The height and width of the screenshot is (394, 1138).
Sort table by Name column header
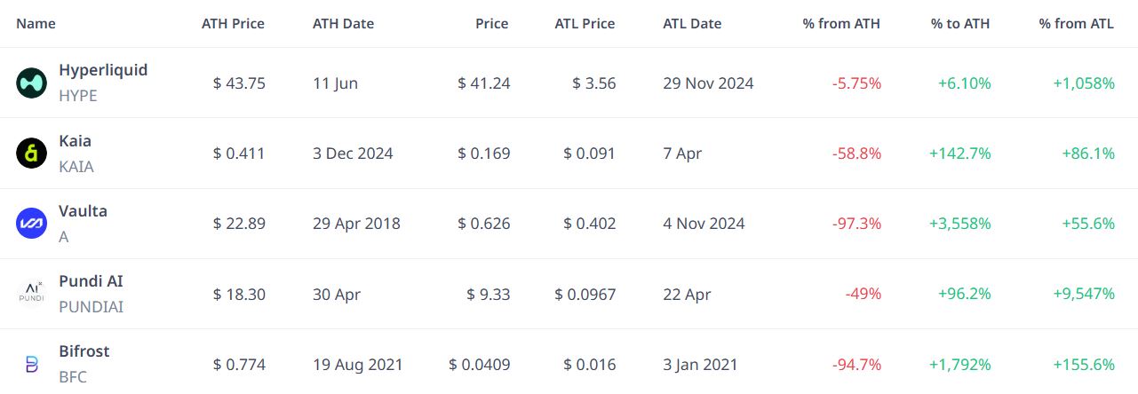(x=36, y=24)
